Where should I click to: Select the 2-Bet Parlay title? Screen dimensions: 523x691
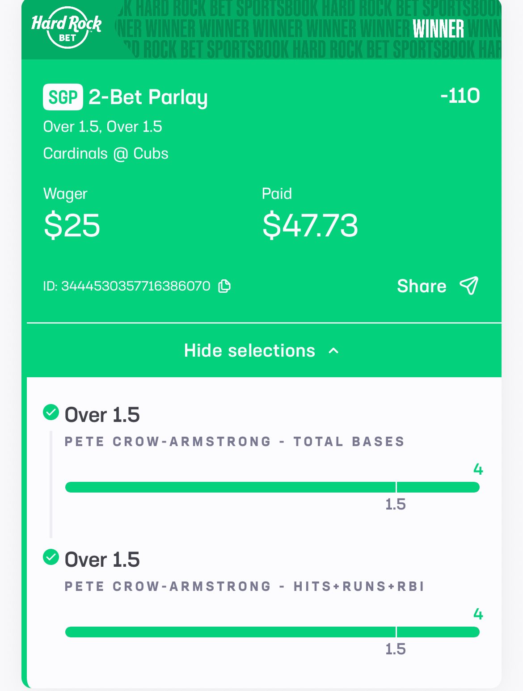pyautogui.click(x=148, y=97)
